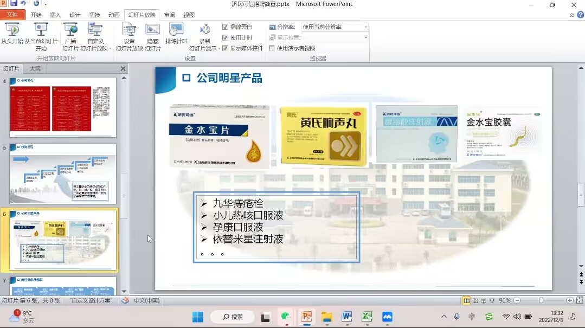Switch to Slide Sorter view in status bar
585x328 pixels.
tap(475, 300)
